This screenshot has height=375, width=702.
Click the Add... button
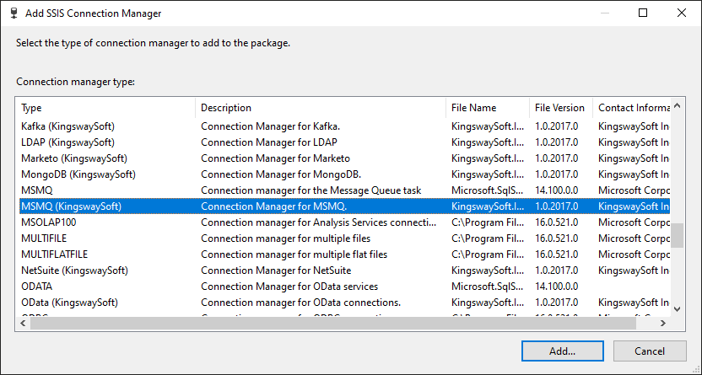pos(562,351)
